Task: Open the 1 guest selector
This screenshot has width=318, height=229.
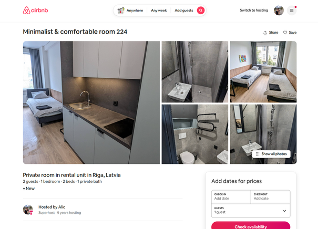Action: [251, 211]
